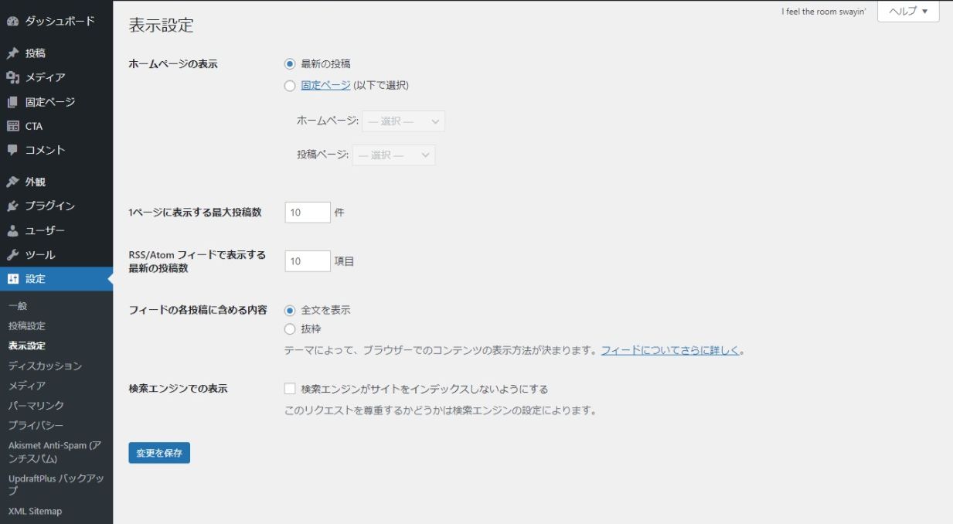Enable the search engine no-index checkbox

[290, 389]
